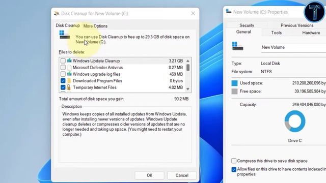326x183 pixels.
Task: Close the Disk Cleanup dialog
Action: coord(193,14)
